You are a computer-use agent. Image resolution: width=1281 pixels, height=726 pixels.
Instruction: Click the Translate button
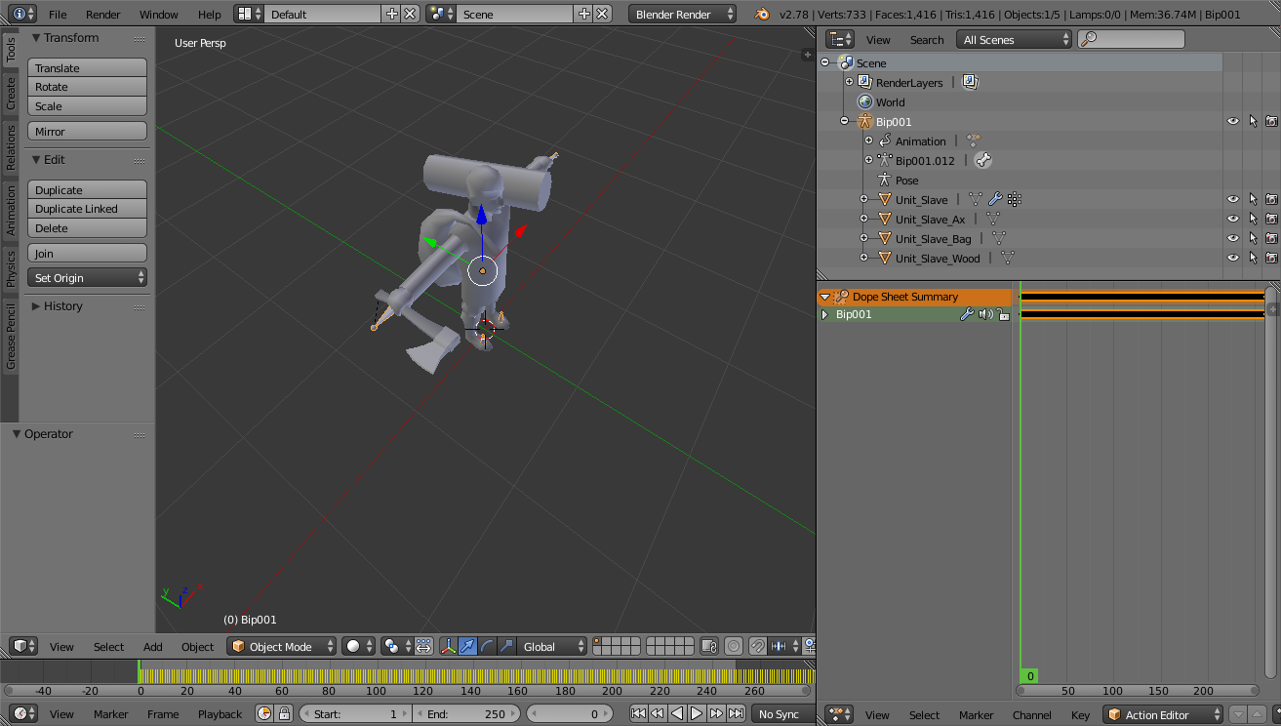pos(88,68)
